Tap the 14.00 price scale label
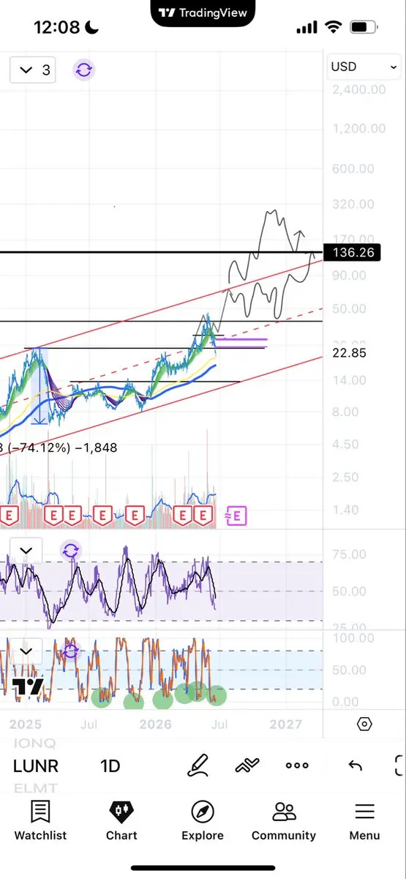The width and height of the screenshot is (406, 879). click(349, 380)
